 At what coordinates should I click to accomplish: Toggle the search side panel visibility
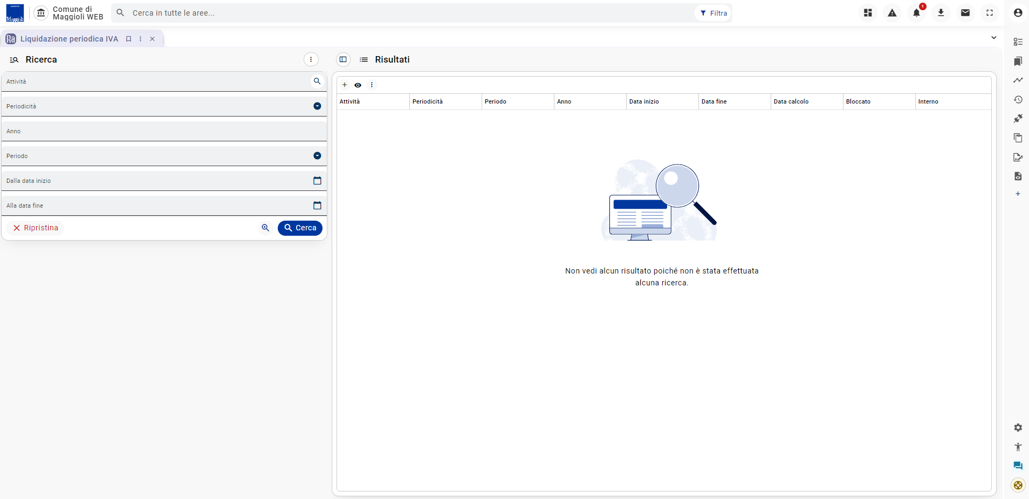[343, 59]
